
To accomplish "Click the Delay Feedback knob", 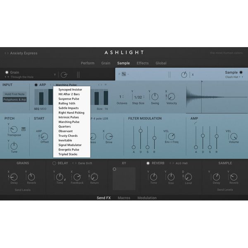I will tap(77, 177).
